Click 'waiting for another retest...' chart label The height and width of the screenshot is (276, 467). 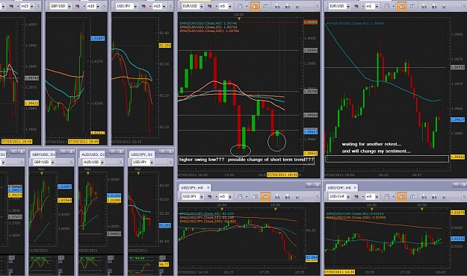tap(371, 144)
